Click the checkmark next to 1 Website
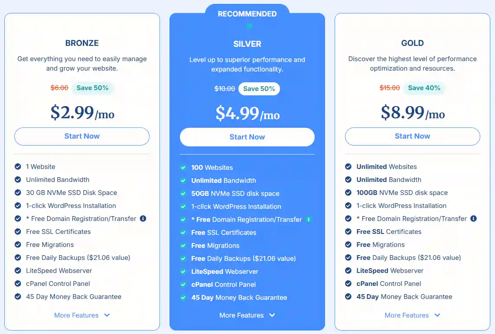Image resolution: width=495 pixels, height=334 pixels. [x=18, y=167]
